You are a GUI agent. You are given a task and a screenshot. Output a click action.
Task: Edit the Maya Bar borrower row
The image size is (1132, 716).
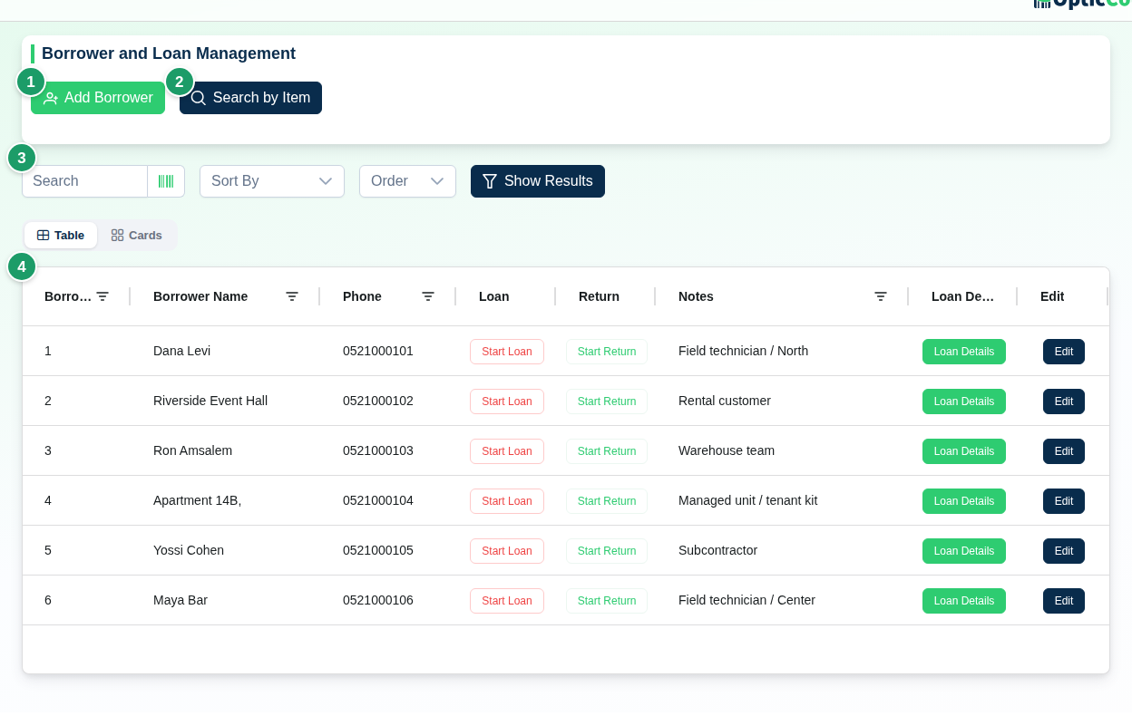[1064, 601]
